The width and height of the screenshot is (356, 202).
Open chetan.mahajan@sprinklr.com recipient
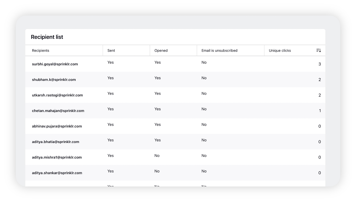pos(58,111)
